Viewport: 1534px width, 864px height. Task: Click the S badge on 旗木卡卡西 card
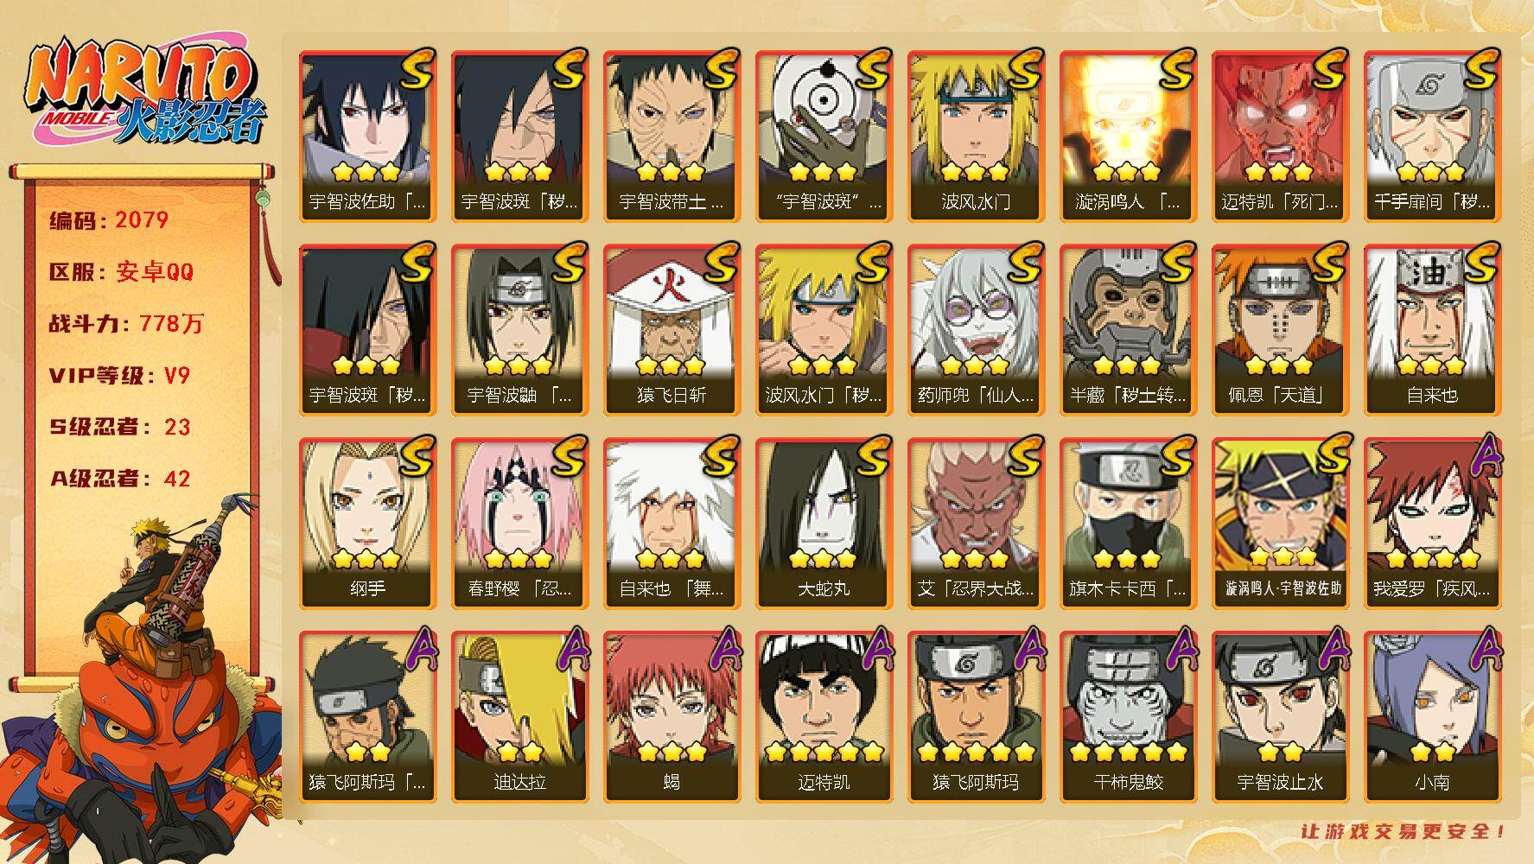point(1175,456)
